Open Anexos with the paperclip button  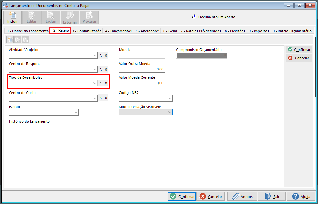(242, 196)
